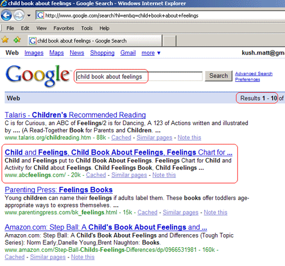Open the Favorites menu
This screenshot has height=266, width=285.
coord(64,28)
